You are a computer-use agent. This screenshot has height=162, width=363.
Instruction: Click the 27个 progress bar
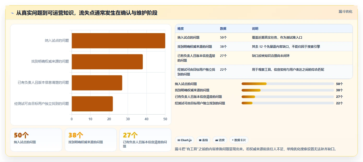click(288, 97)
